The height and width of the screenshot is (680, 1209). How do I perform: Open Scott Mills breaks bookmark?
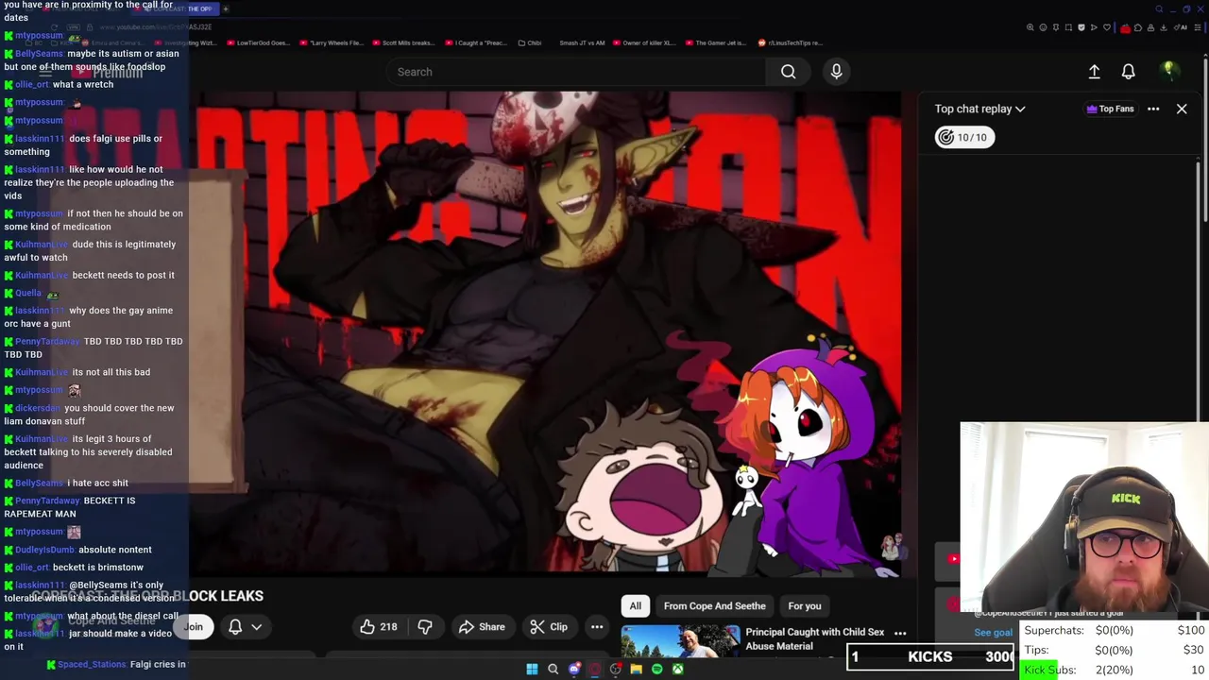(x=402, y=42)
